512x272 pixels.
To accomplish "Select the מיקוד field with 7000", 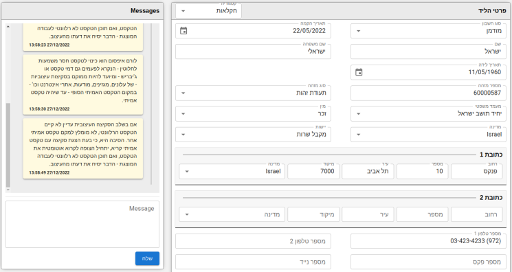I will tap(313, 172).
